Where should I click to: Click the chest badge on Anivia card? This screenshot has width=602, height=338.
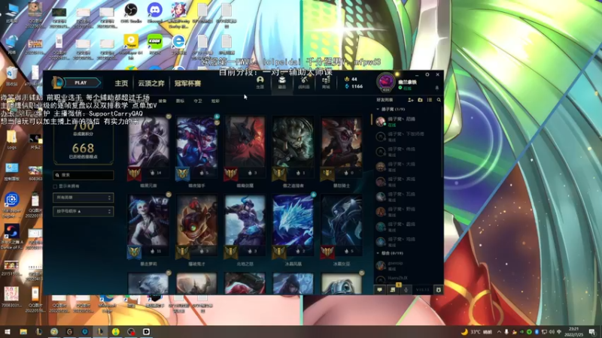coord(313,195)
